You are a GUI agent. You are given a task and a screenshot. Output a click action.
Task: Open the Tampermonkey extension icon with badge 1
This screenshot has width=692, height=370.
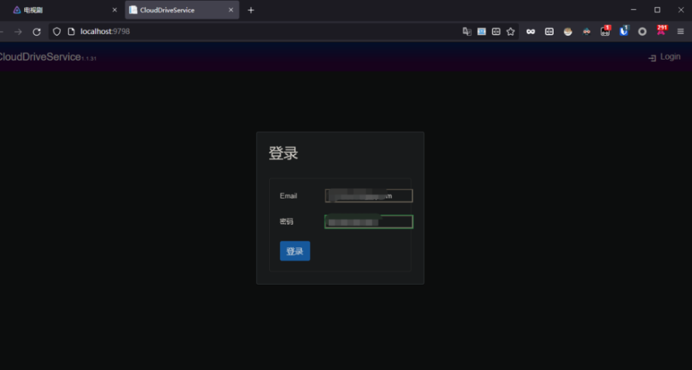click(605, 31)
